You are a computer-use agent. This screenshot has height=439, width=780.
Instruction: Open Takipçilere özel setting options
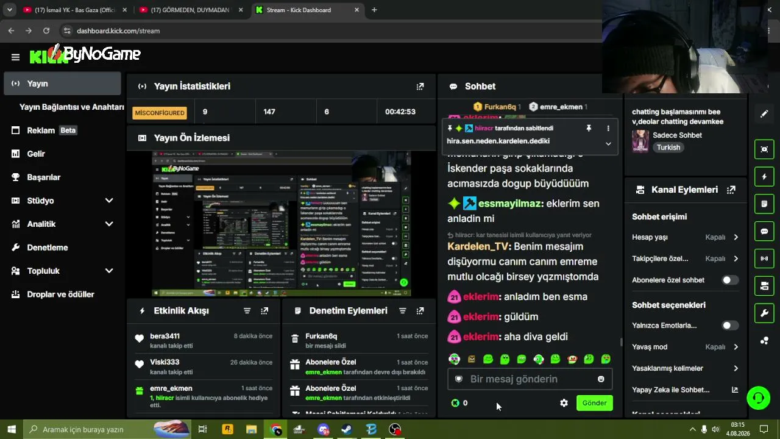(685, 259)
